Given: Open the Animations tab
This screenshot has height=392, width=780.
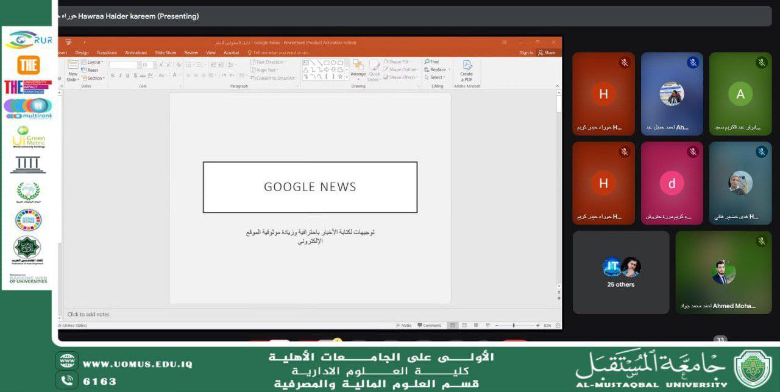Looking at the screenshot, I should point(136,53).
